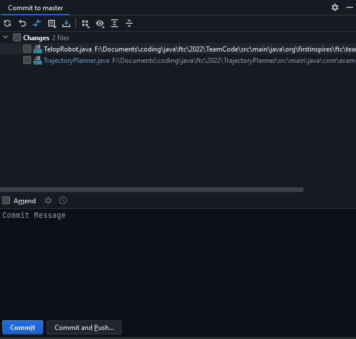Viewport: 356px width, 339px height.
Task: Open commit options gear beside Amend
Action: click(48, 200)
